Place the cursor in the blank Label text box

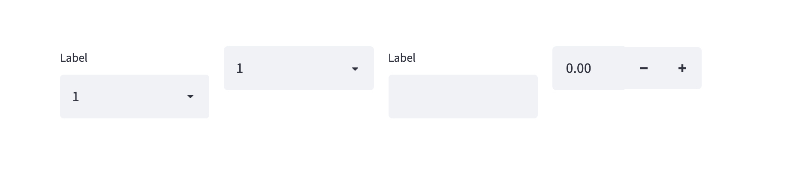coord(463,97)
